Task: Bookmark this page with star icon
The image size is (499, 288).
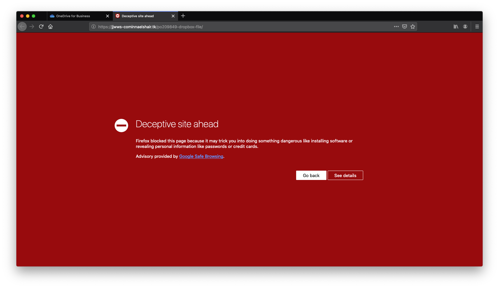Action: click(x=413, y=26)
